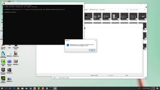Select AM134_08_vray thumbnail in Explorer
Viewport: 160px width, 90px height.
point(133,17)
